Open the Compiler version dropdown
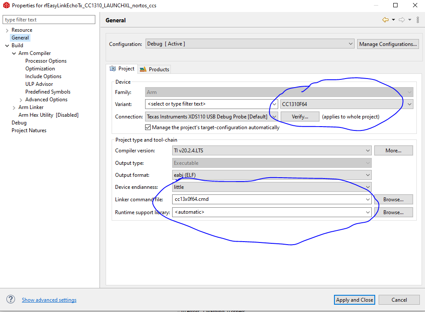Screen dimensions: 425x312 click(272, 151)
